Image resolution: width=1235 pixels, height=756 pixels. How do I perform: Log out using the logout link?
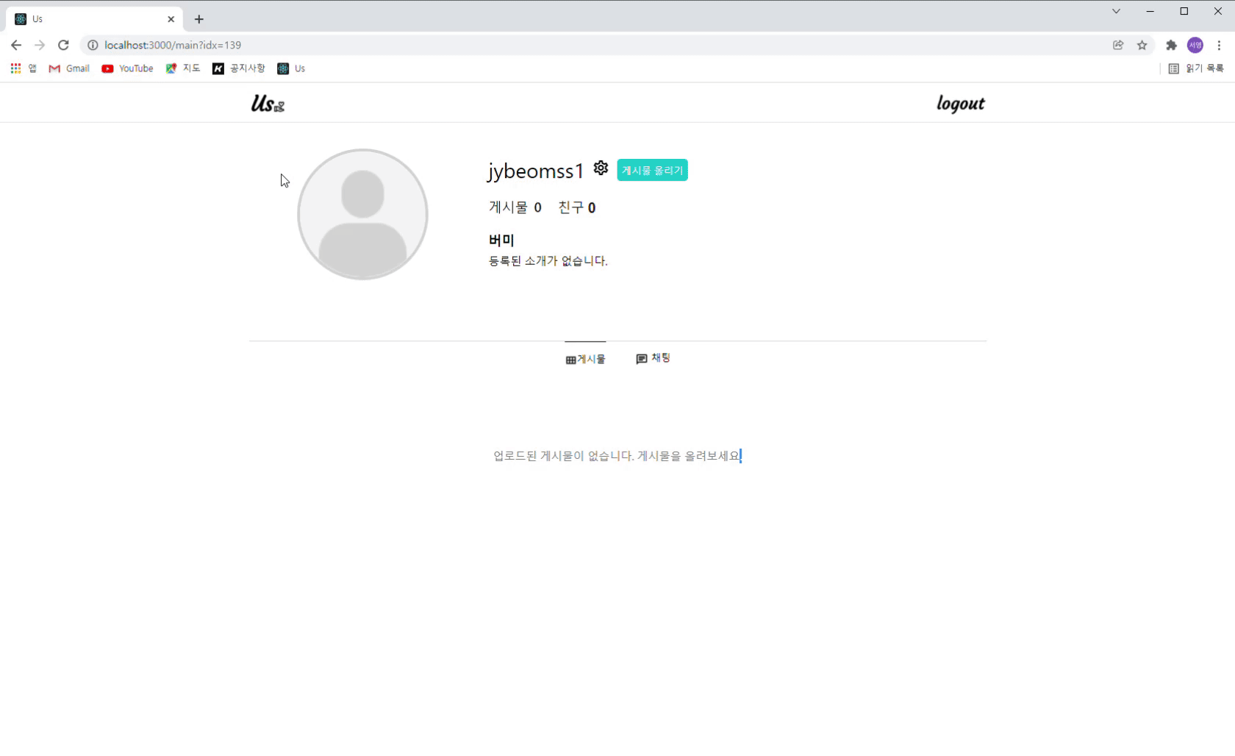tap(960, 104)
